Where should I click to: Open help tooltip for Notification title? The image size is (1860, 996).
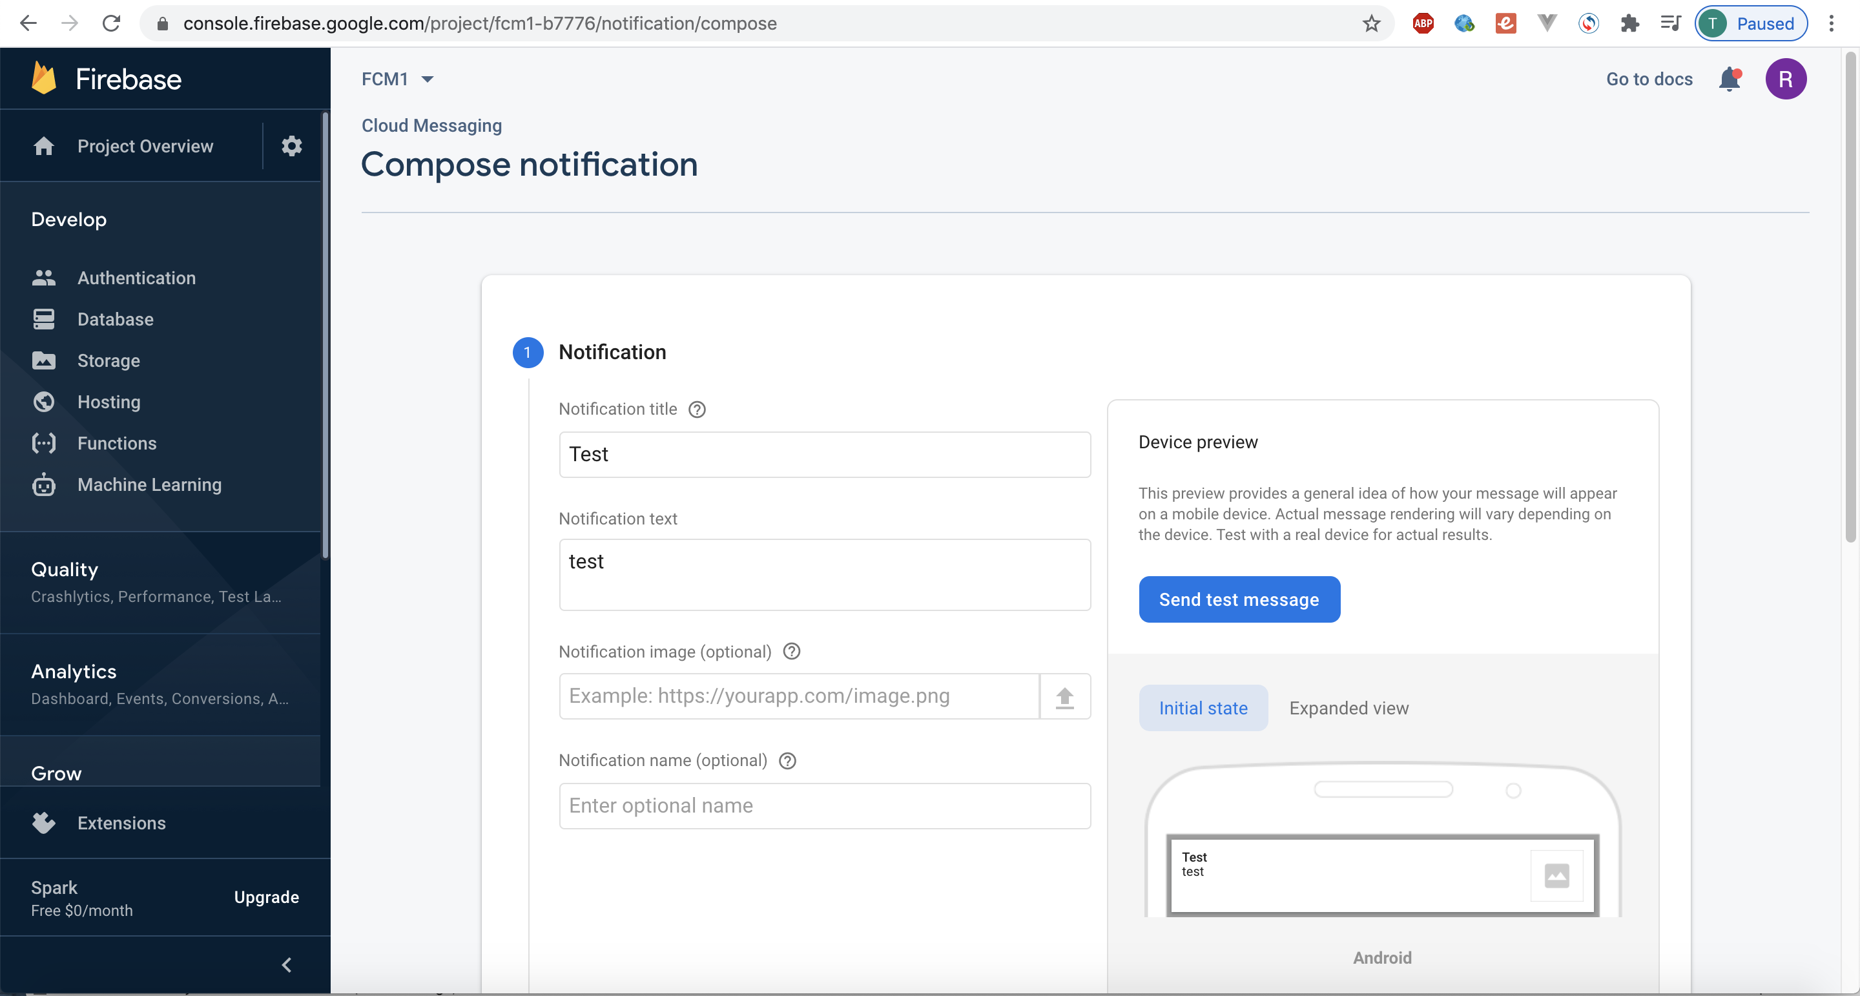pos(697,410)
